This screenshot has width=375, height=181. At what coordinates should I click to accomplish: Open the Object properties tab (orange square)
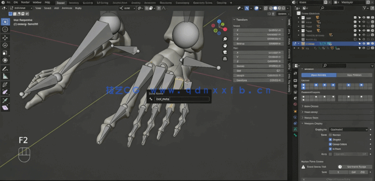pyautogui.click(x=295, y=111)
